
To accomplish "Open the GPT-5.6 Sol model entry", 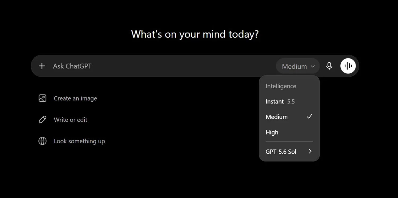I will click(289, 152).
